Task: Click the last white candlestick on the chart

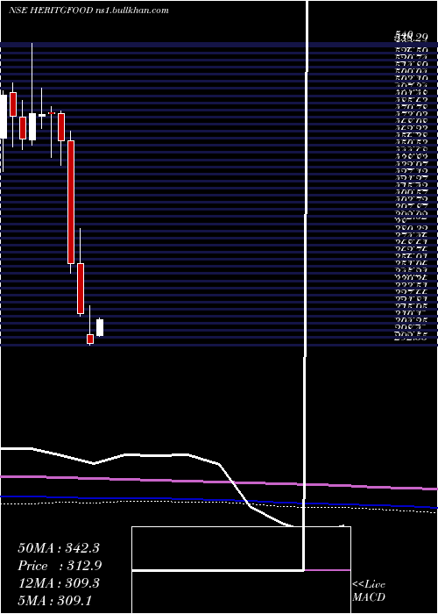Action: pos(100,327)
